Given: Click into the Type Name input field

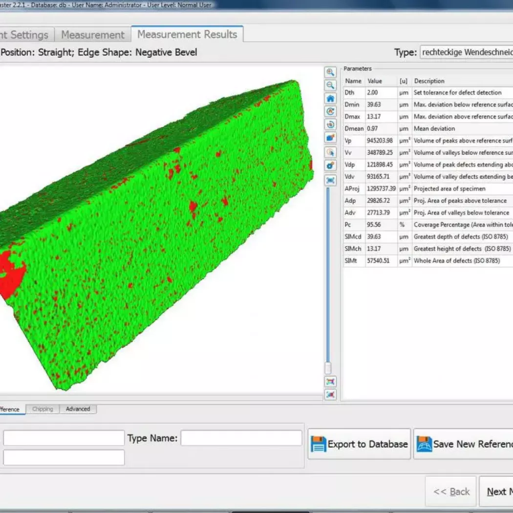Looking at the screenshot, I should [241, 438].
